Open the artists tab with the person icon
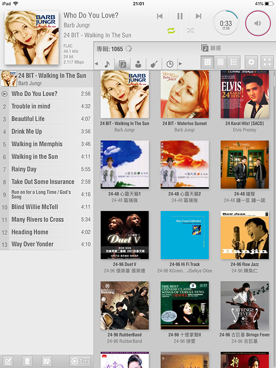Image resolution: width=276 pixels, height=368 pixels. [138, 64]
